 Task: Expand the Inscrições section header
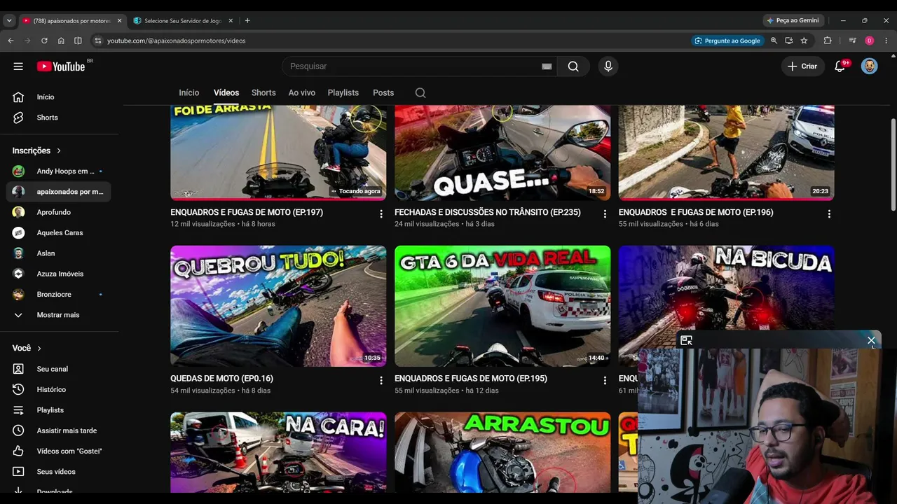(36, 150)
